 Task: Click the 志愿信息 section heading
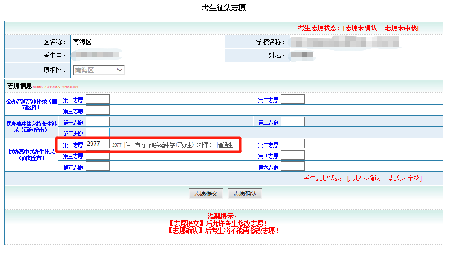(19, 86)
